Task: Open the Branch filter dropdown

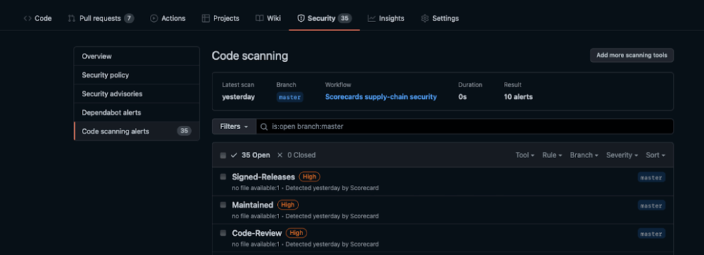Action: [x=584, y=155]
